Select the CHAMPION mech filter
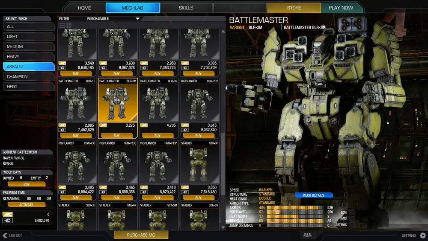This screenshot has width=428, height=241. coord(29,77)
